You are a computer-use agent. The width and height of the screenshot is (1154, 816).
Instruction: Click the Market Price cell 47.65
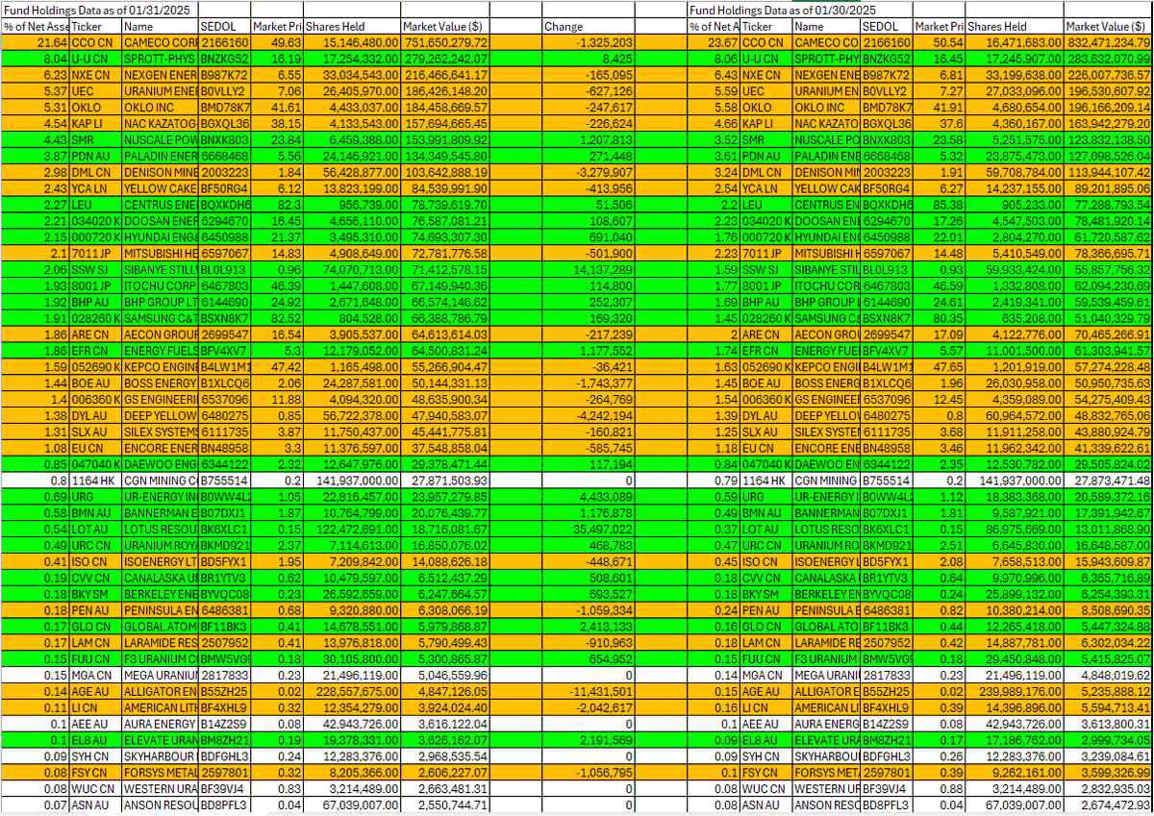click(x=940, y=366)
